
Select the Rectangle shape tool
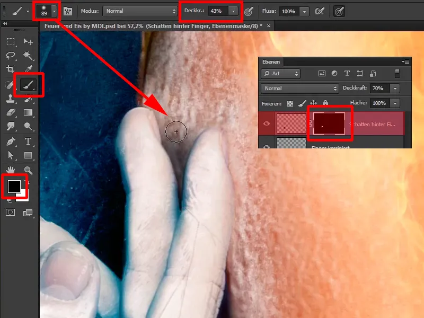(28, 155)
